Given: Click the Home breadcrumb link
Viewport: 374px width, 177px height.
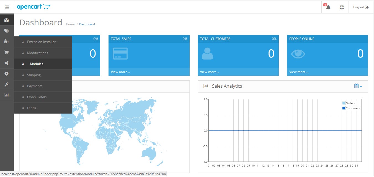Looking at the screenshot, I should click(70, 24).
